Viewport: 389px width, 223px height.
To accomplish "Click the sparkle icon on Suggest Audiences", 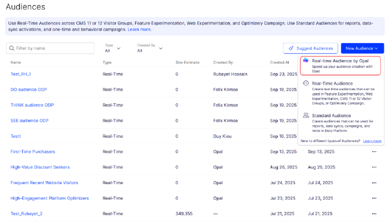I will (x=291, y=48).
